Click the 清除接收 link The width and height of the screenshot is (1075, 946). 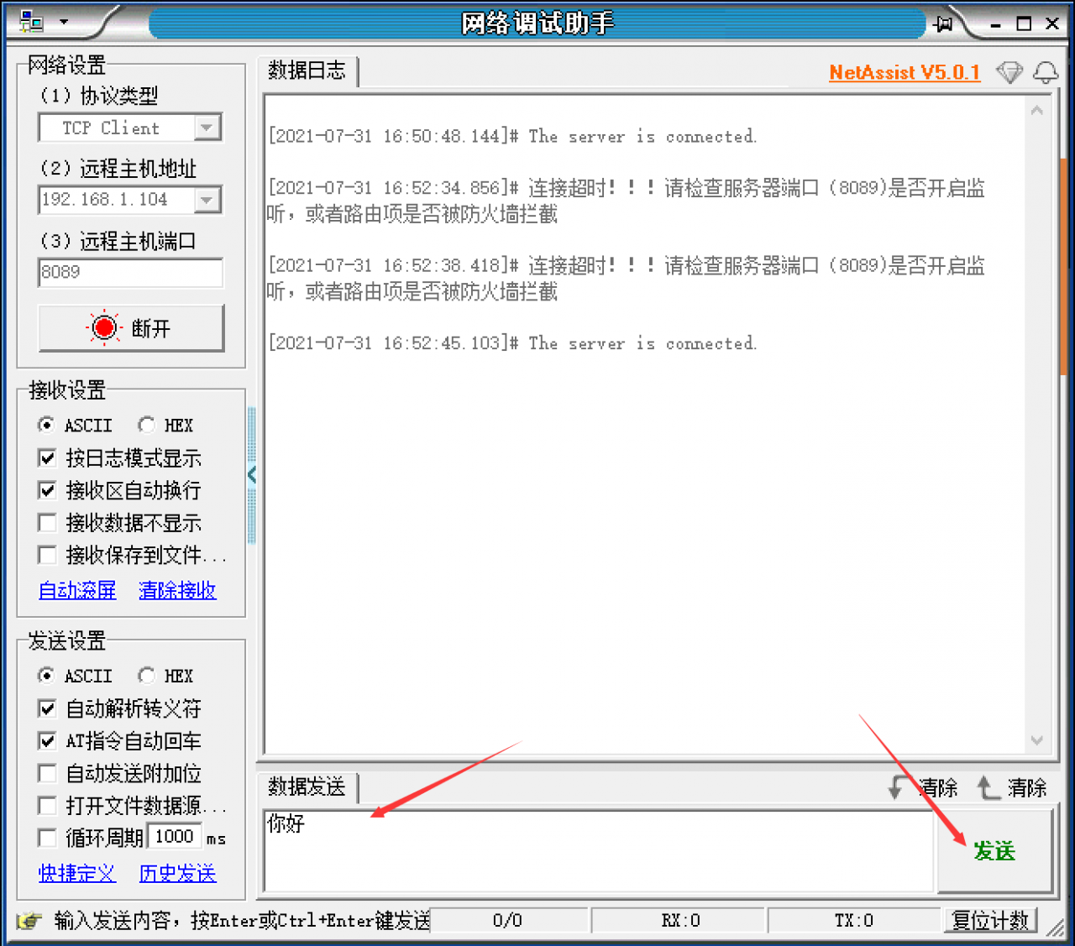(177, 590)
